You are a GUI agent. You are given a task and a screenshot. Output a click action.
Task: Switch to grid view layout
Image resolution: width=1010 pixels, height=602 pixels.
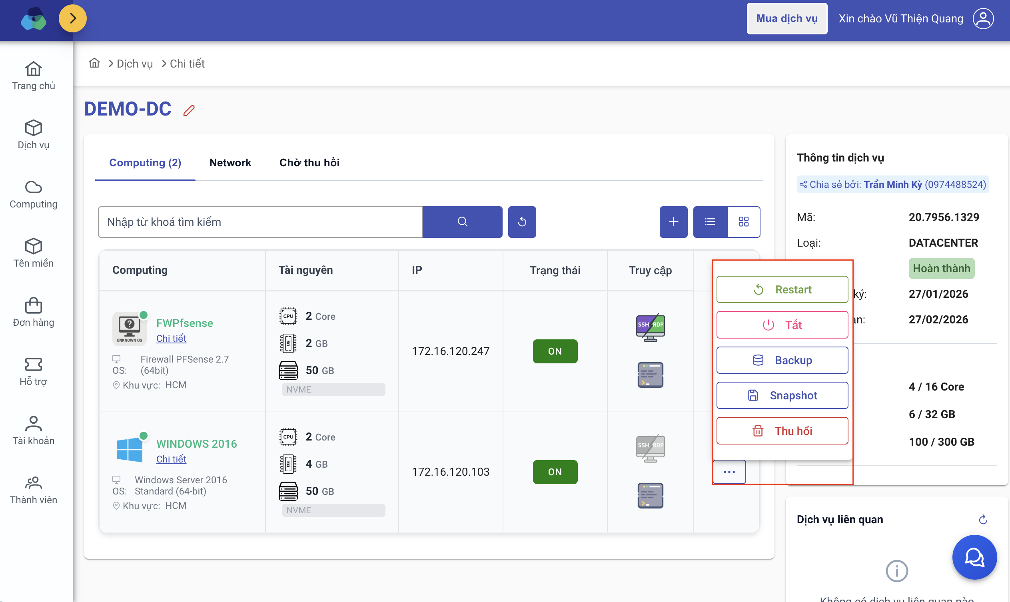(x=743, y=222)
